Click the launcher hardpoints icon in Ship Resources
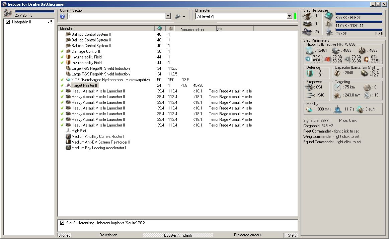Image resolution: width=389 pixels, height=239 pixels. click(x=307, y=24)
